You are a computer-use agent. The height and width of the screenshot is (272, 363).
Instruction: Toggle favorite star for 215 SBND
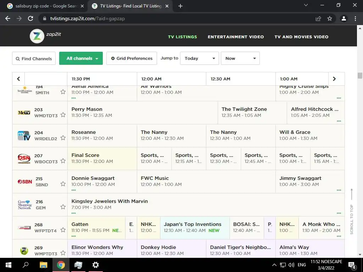(63, 184)
